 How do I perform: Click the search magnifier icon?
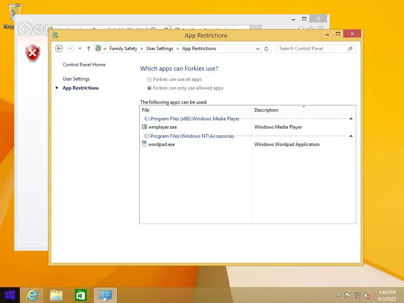[x=350, y=49]
